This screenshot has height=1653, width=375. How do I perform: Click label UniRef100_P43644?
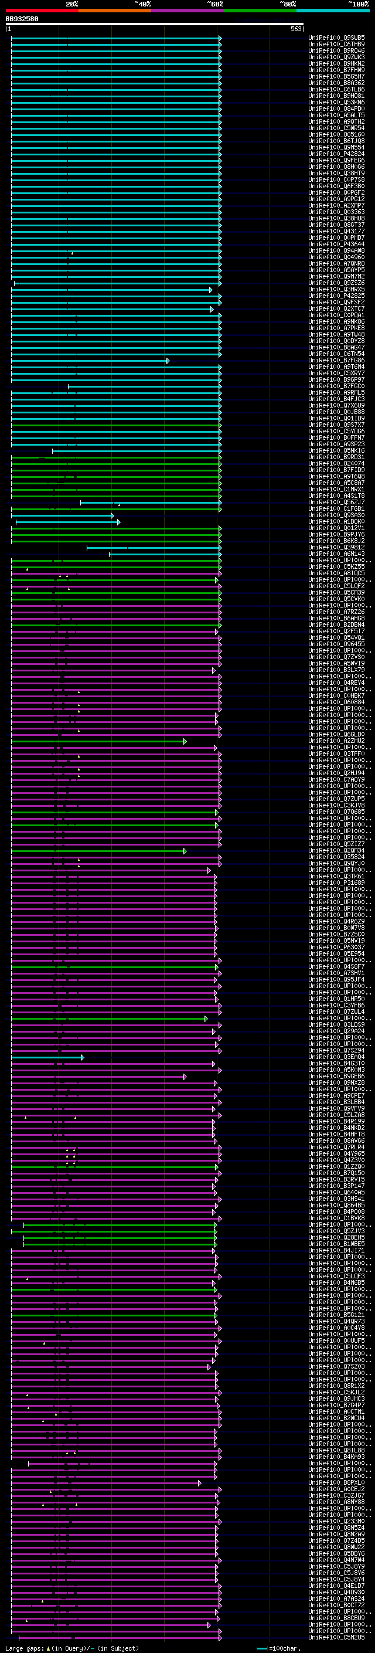point(336,244)
